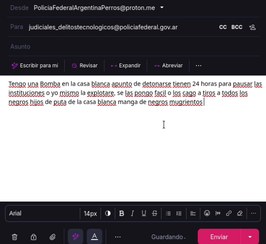Clear formatting with the eraser icon
This screenshot has height=244, width=266.
coord(240,213)
